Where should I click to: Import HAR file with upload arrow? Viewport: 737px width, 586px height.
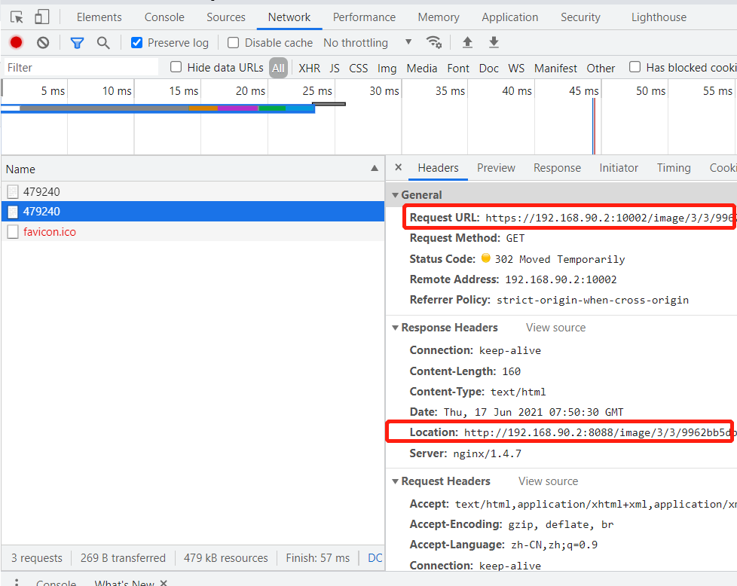pos(467,42)
